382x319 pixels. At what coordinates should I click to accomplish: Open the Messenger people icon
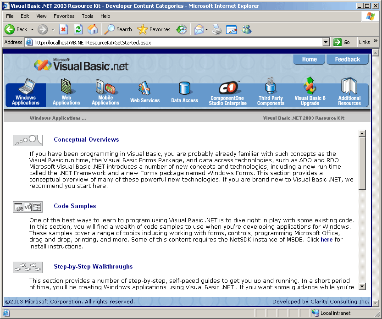pyautogui.click(x=246, y=29)
